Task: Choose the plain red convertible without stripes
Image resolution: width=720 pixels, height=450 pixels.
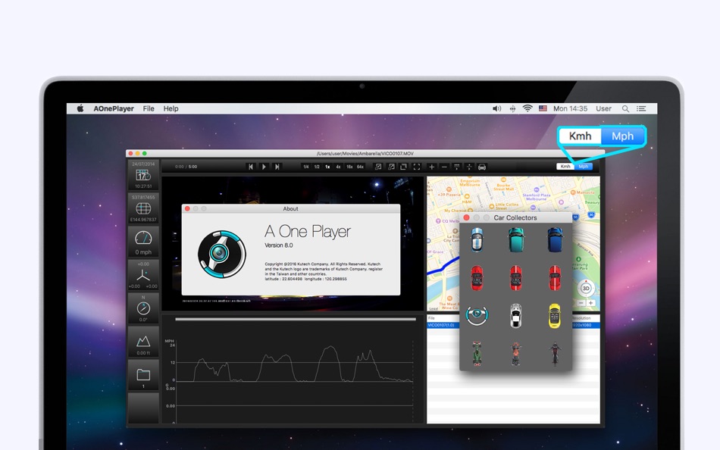Action: coord(477,278)
